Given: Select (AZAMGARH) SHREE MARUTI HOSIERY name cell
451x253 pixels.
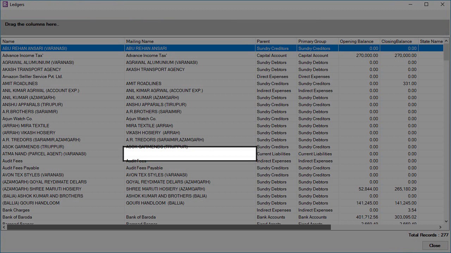Looking at the screenshot, I should 63,189.
